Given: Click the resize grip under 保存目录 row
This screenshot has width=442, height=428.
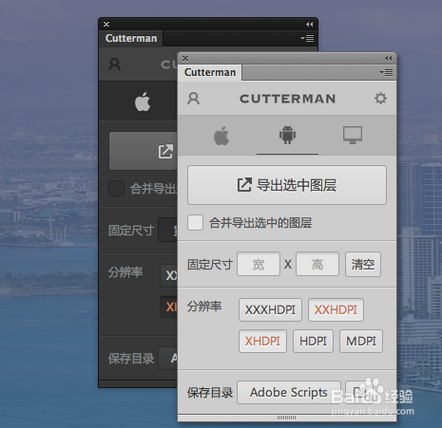Looking at the screenshot, I should tap(286, 418).
